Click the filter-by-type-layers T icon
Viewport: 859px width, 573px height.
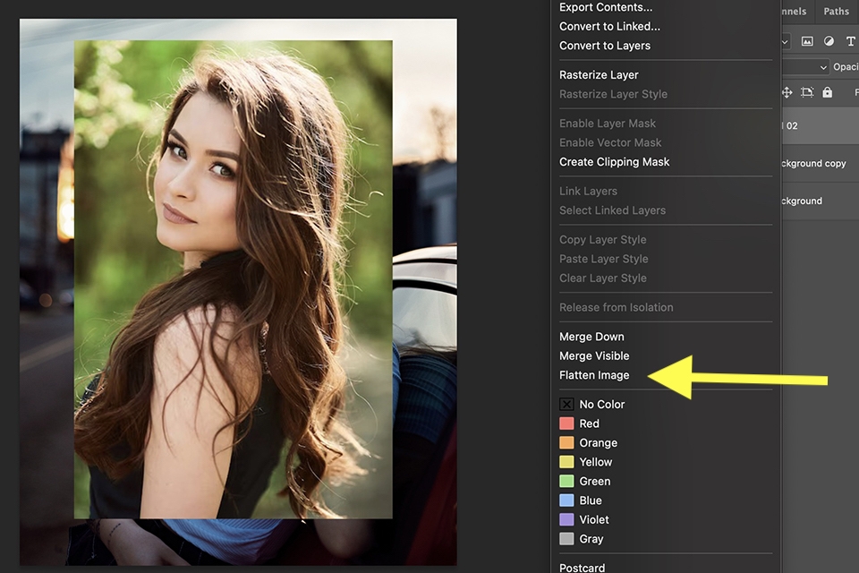pos(852,41)
